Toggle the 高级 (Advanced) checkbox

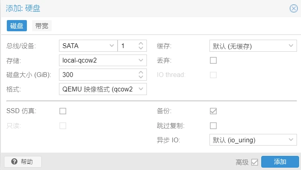[254, 162]
